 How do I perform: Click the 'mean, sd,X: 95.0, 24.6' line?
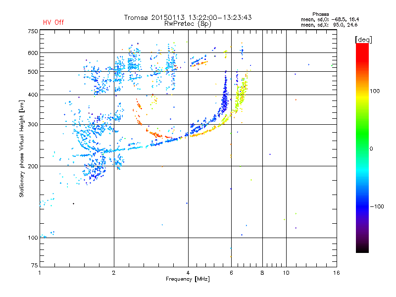click(329, 25)
